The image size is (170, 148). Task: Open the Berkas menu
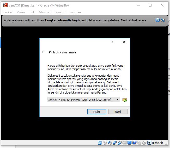[8, 12]
